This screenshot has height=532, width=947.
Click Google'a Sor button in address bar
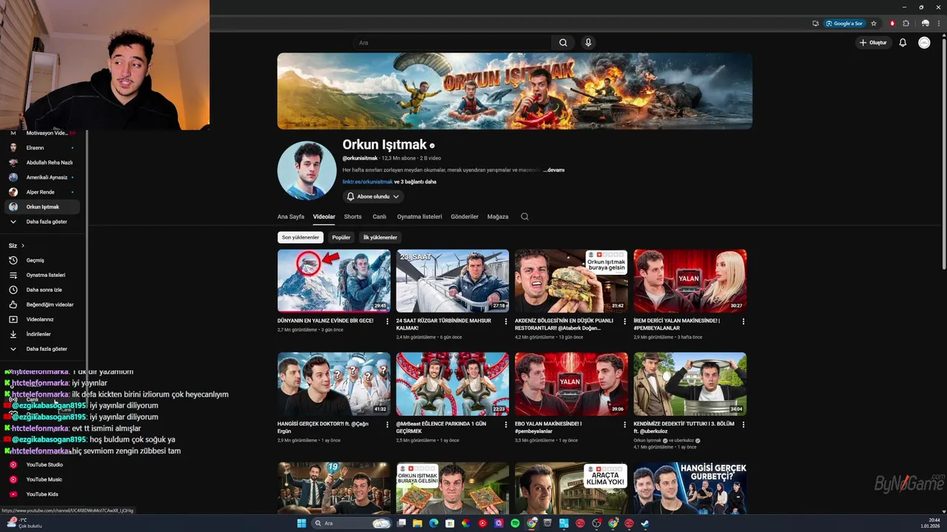click(844, 23)
